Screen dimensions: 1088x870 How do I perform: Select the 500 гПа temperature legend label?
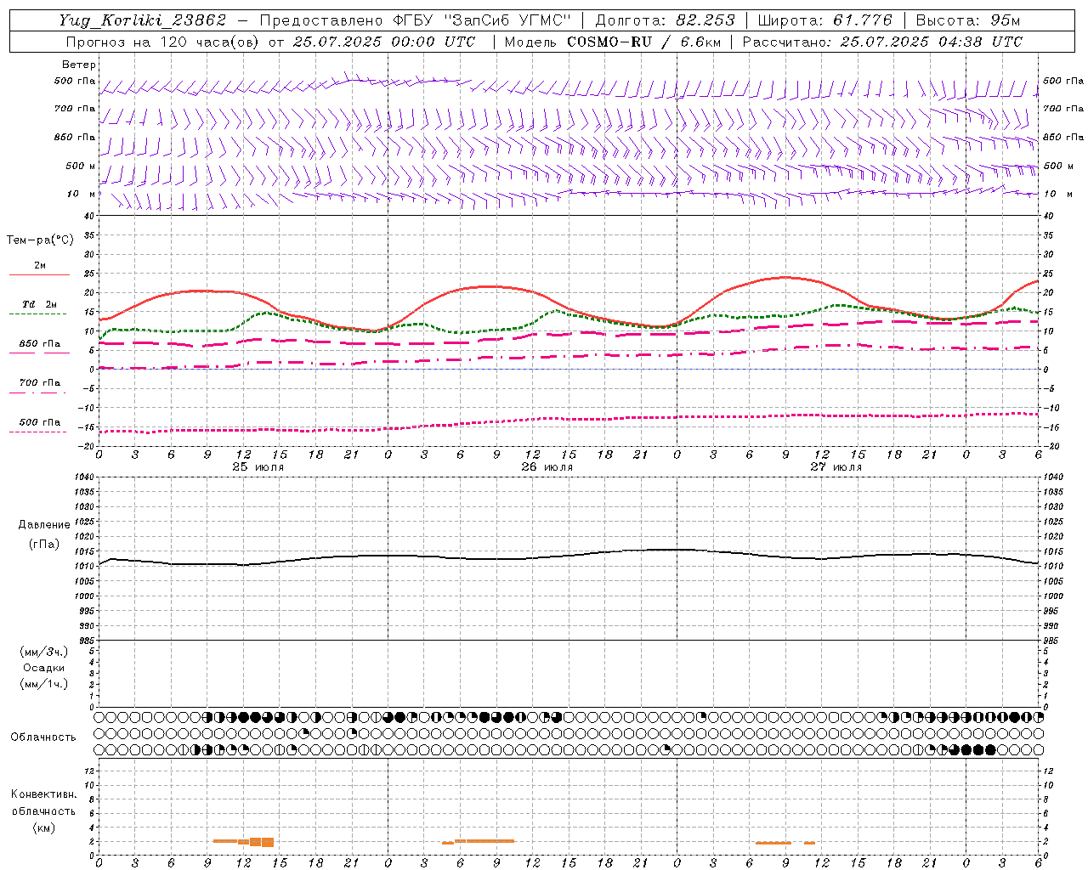40,422
